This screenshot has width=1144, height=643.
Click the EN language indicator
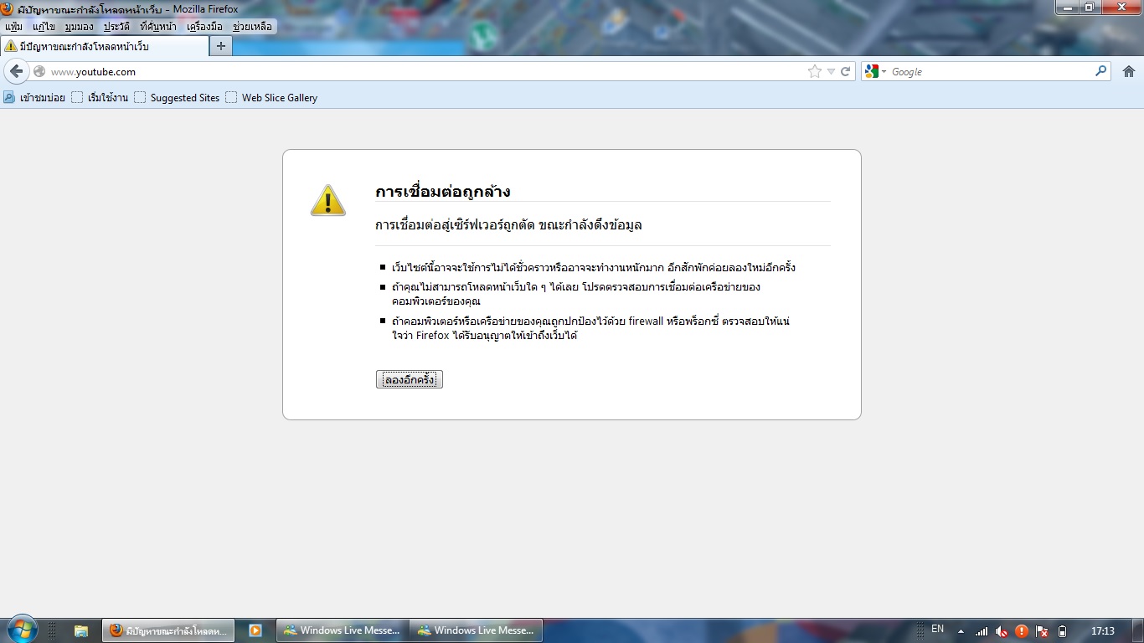[x=937, y=629]
